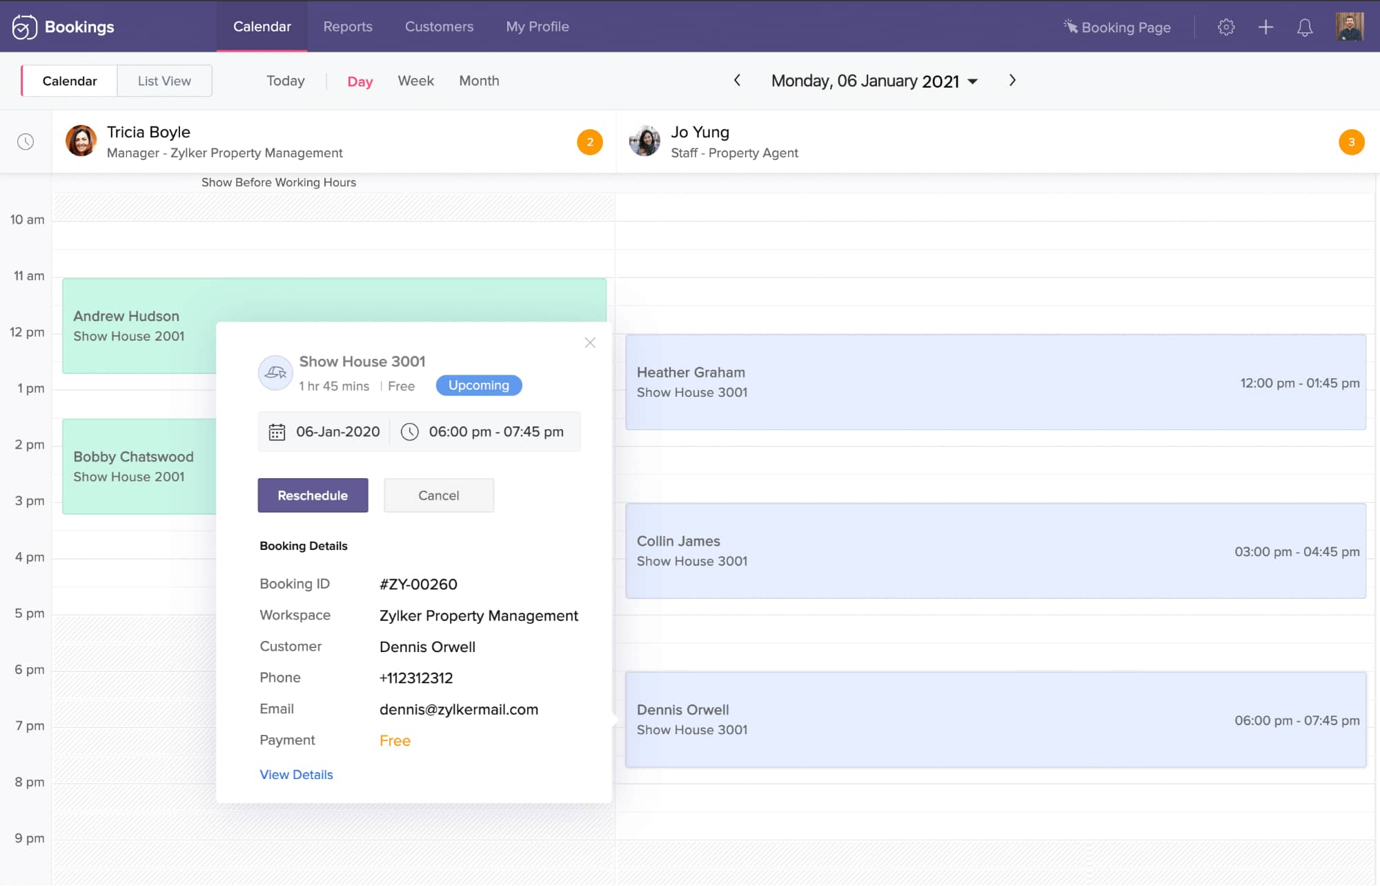Click the notifications bell icon
The image size is (1380, 886).
(x=1305, y=26)
